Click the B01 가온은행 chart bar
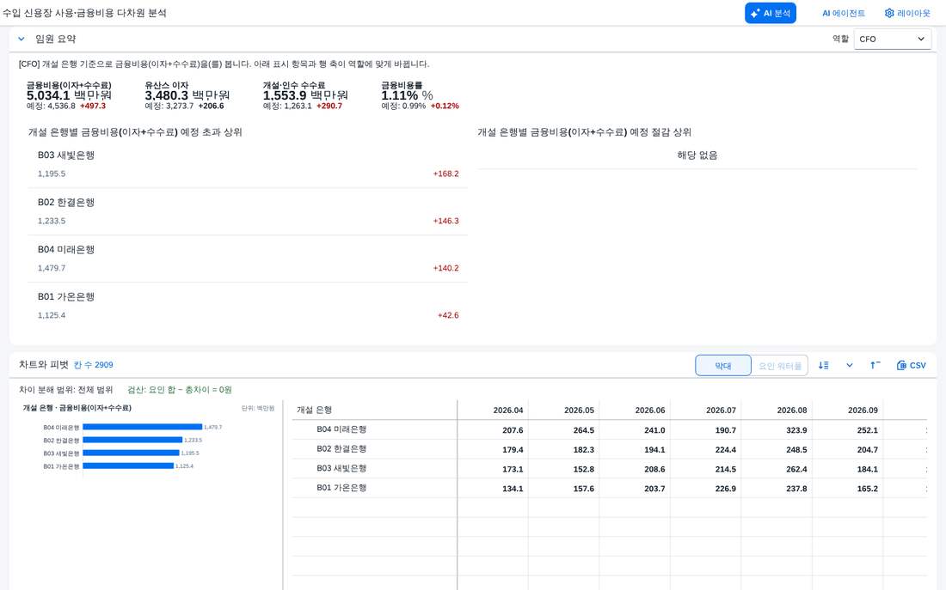 click(128, 465)
